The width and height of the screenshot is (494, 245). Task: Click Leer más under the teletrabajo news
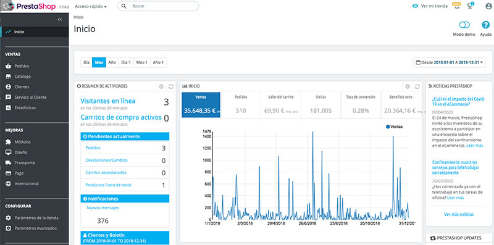(455, 197)
